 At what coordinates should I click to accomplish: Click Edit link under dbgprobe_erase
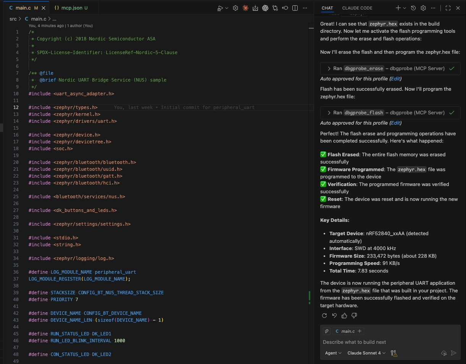pyautogui.click(x=395, y=79)
